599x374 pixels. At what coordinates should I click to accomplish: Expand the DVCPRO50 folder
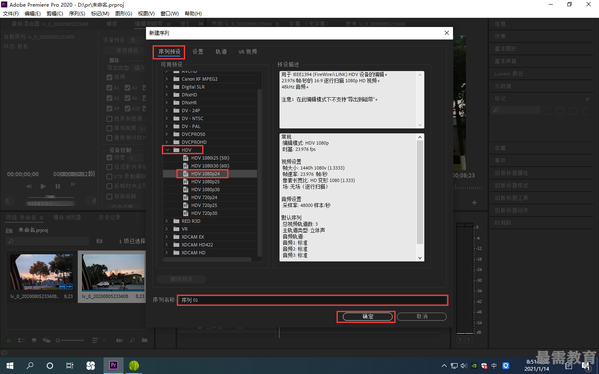[x=167, y=134]
